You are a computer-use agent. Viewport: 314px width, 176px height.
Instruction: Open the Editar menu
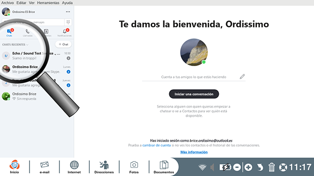point(21,3)
